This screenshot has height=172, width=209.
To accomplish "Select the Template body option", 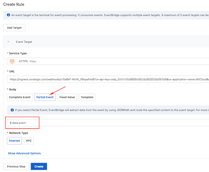I will tap(87, 97).
